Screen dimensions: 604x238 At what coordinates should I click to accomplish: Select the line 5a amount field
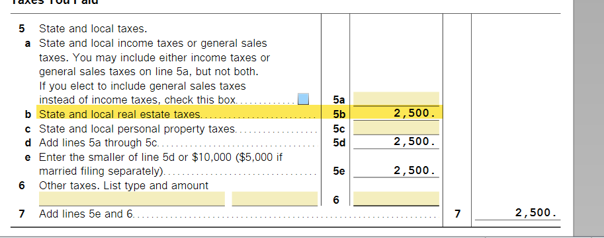(x=396, y=99)
